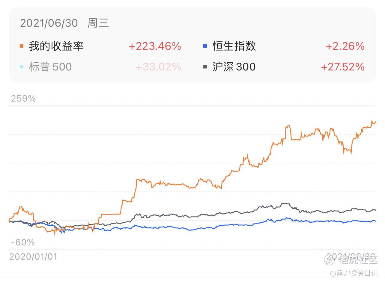Click the blue 恒生指数 legend square
This screenshot has height=282, width=385.
point(205,46)
